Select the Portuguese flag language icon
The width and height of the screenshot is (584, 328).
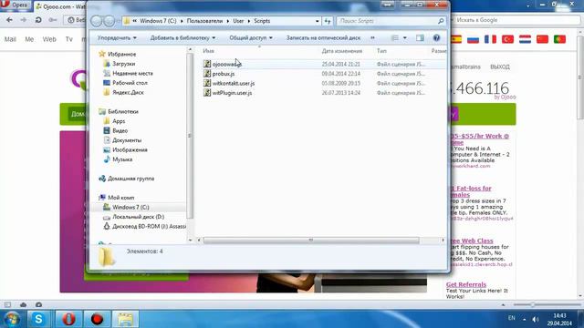tap(559, 39)
